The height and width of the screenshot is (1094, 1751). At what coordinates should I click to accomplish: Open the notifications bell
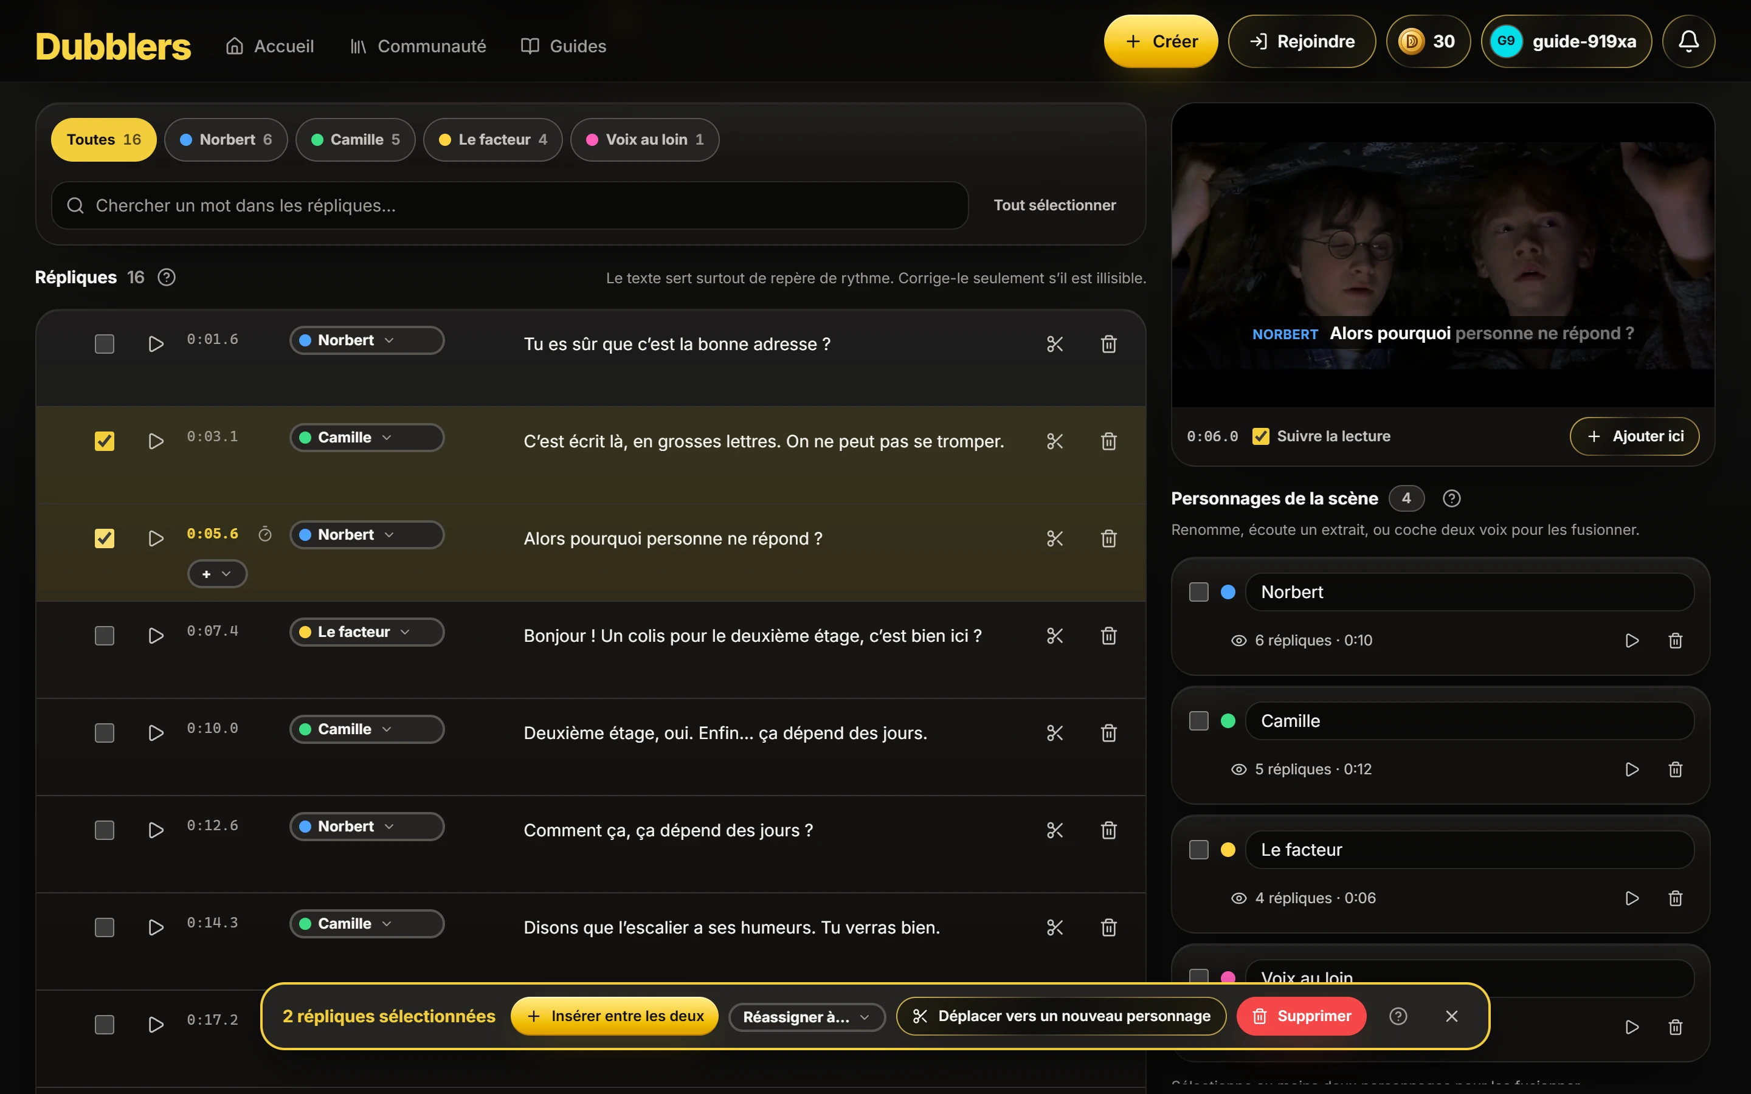tap(1688, 41)
